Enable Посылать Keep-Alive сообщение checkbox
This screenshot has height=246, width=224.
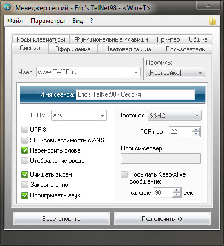124,174
